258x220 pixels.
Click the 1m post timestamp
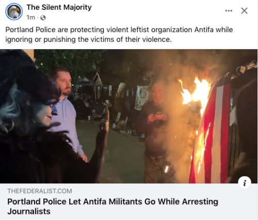pyautogui.click(x=30, y=18)
